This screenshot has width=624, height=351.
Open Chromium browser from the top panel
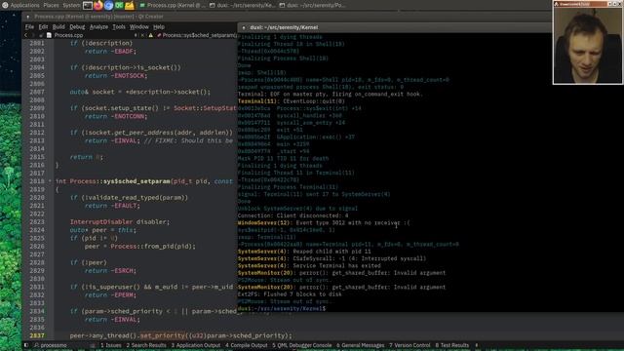pyautogui.click(x=108, y=6)
